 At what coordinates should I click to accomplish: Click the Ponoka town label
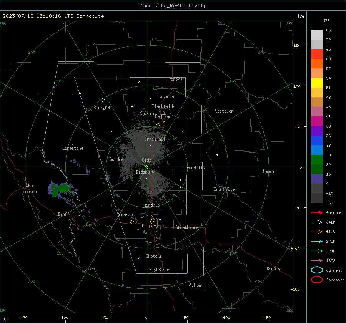click(175, 79)
